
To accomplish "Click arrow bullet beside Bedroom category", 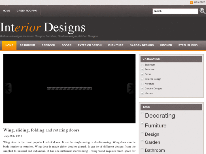I will 142,70.
